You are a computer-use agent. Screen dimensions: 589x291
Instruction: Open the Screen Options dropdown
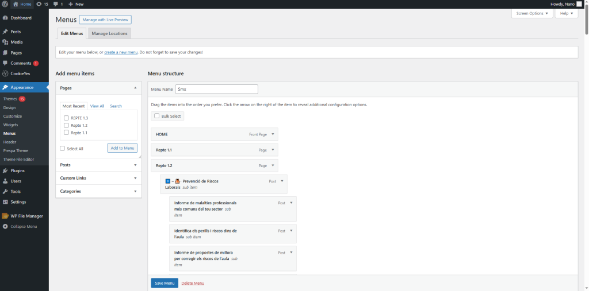coord(532,13)
